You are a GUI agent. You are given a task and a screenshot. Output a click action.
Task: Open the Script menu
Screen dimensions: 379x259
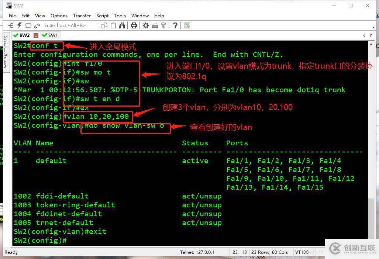click(103, 16)
